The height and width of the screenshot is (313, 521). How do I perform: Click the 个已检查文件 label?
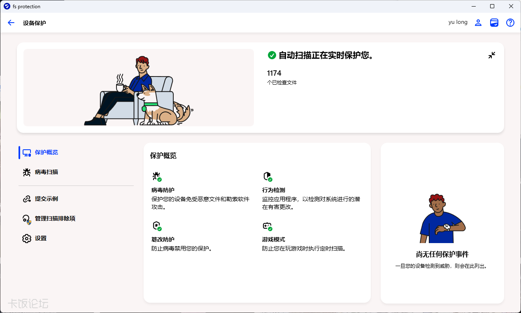[282, 83]
